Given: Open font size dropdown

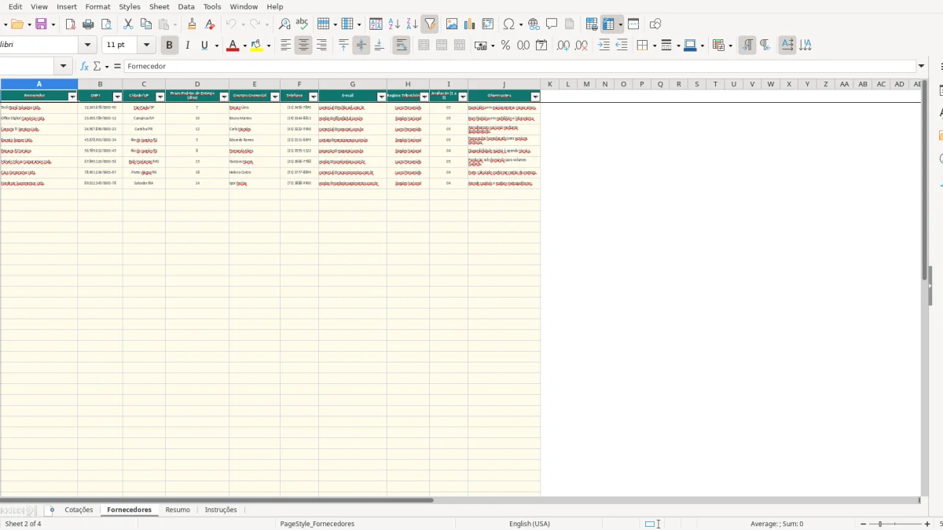Looking at the screenshot, I should point(146,46).
